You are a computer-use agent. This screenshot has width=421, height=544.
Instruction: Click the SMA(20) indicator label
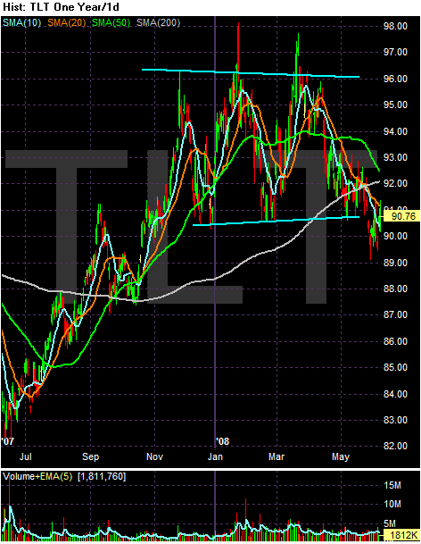(x=67, y=23)
